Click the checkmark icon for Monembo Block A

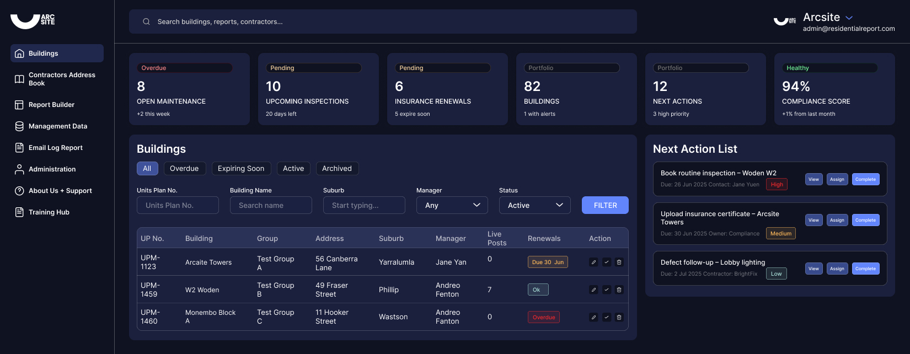click(606, 317)
